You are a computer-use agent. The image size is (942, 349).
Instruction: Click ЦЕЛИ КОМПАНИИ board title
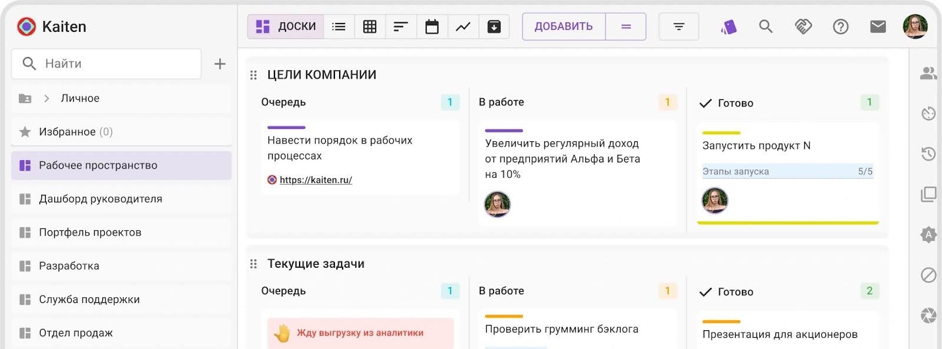point(321,75)
